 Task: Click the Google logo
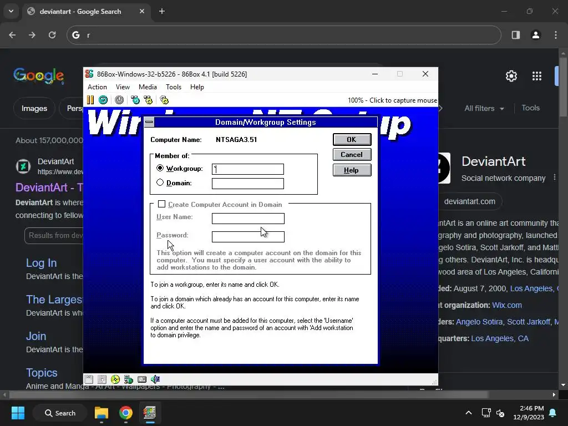[39, 75]
